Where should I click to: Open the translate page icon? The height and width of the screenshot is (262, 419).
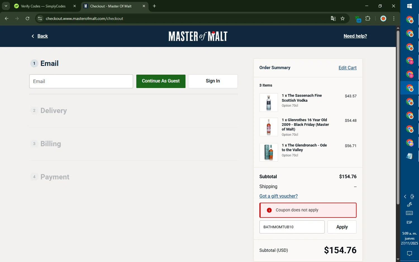pos(333,19)
